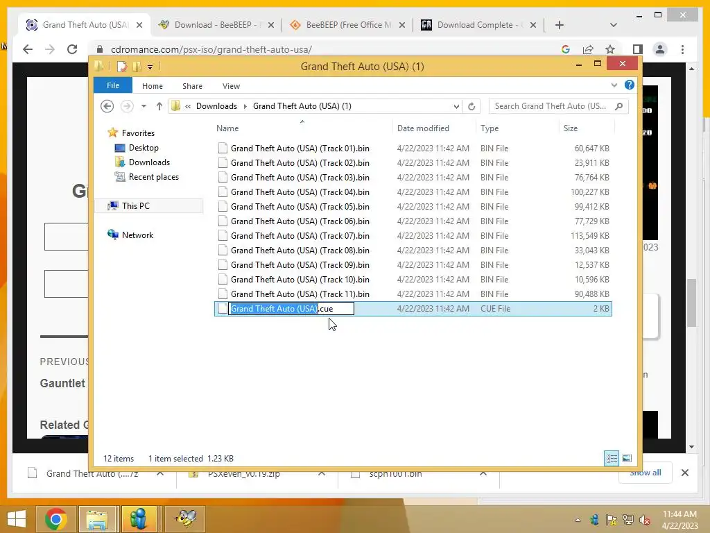Click the Up one level arrow in Explorer
This screenshot has height=533, width=710.
(159, 106)
